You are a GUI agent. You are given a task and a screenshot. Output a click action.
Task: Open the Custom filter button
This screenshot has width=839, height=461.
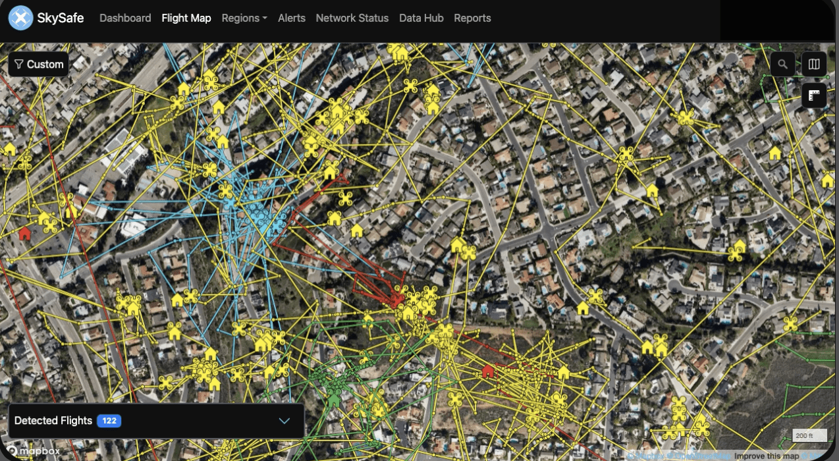(39, 64)
